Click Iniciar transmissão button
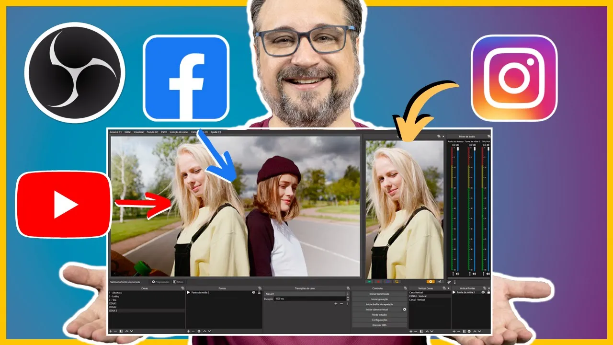 (x=379, y=294)
